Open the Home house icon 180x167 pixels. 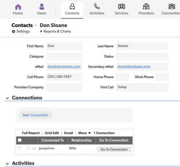18,7
